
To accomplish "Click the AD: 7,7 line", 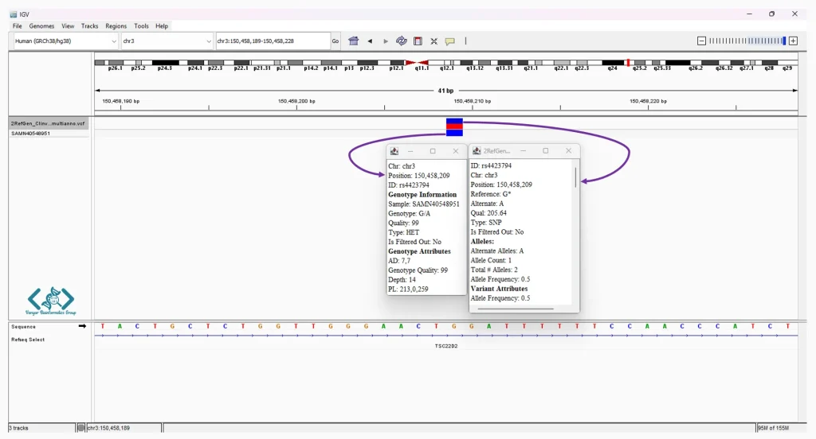I will tap(399, 261).
